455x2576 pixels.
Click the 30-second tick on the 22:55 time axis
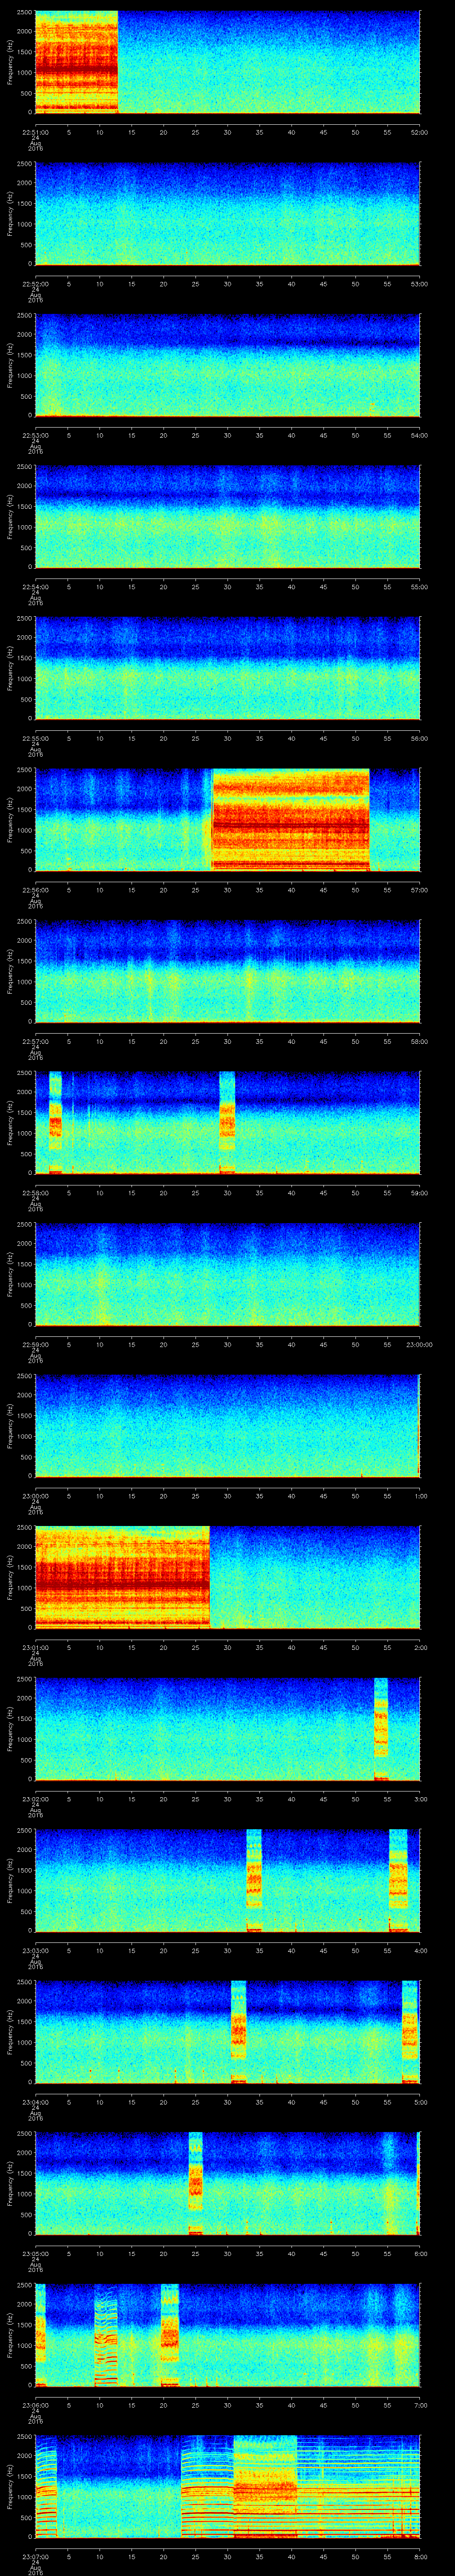227,738
